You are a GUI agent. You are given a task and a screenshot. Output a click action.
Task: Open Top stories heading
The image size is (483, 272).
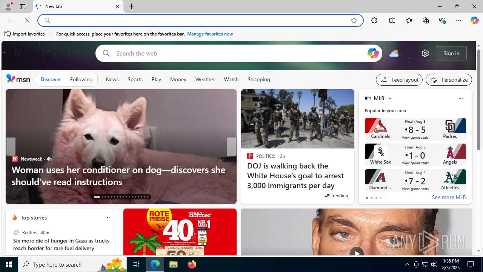(34, 218)
